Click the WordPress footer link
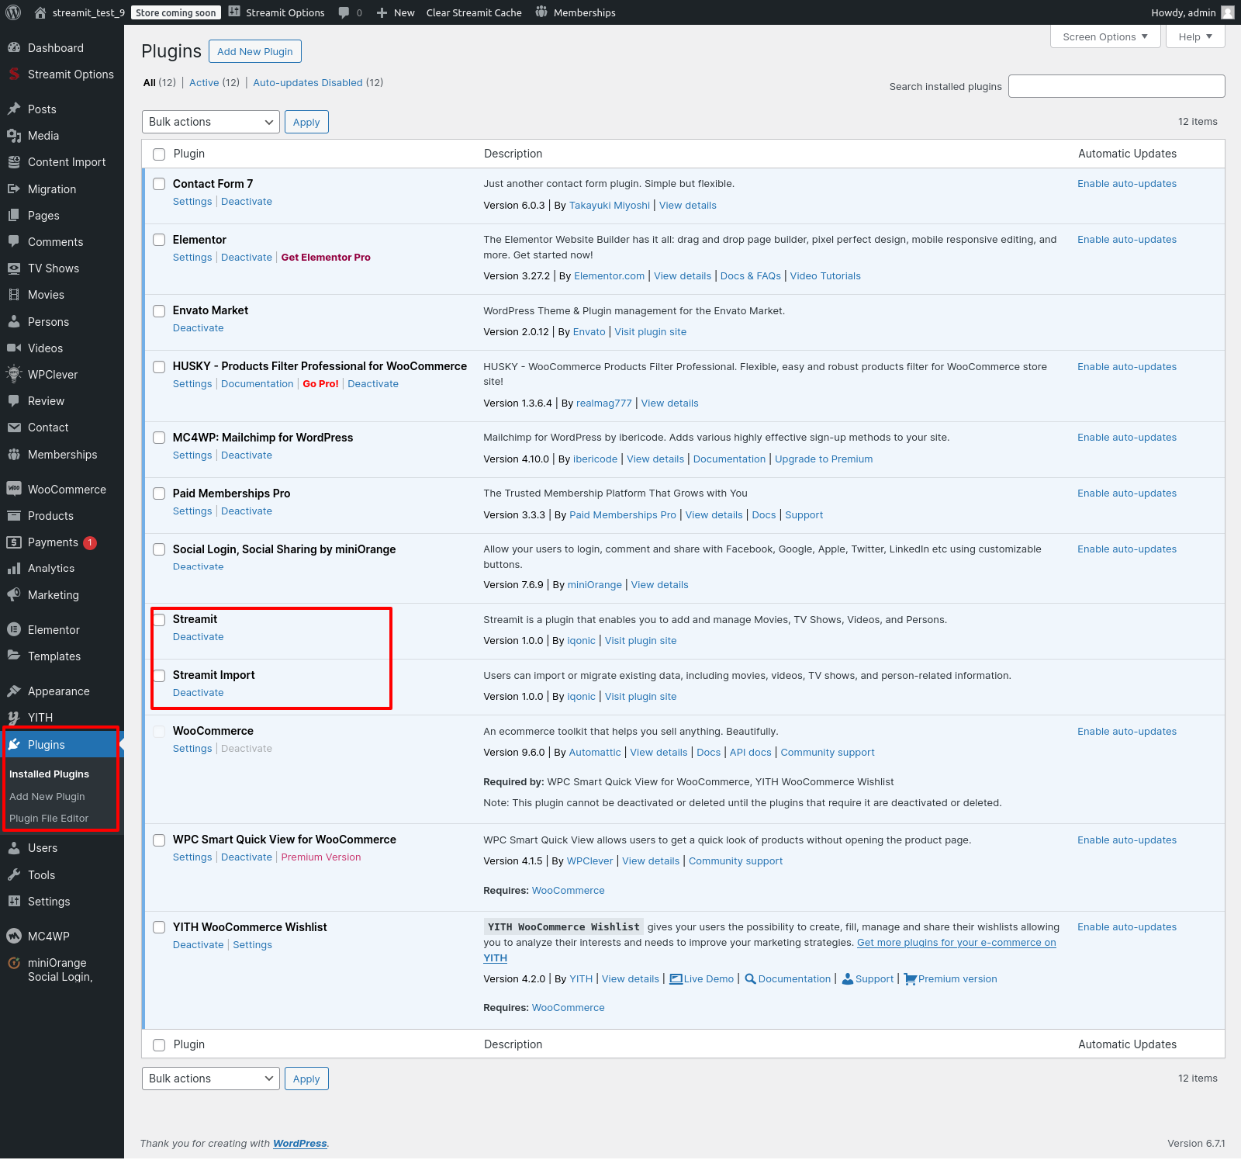1241x1160 pixels. click(x=300, y=1144)
